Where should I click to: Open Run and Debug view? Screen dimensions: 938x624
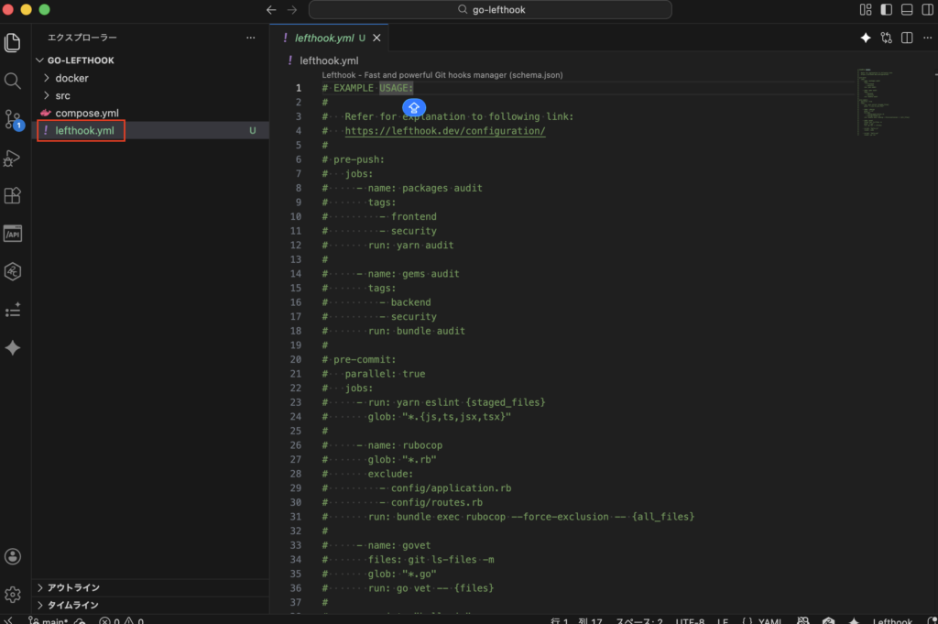tap(13, 158)
